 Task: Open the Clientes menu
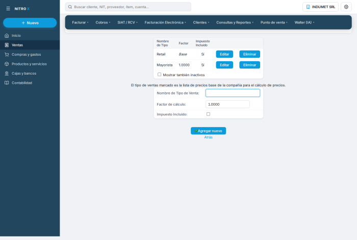pos(201,22)
